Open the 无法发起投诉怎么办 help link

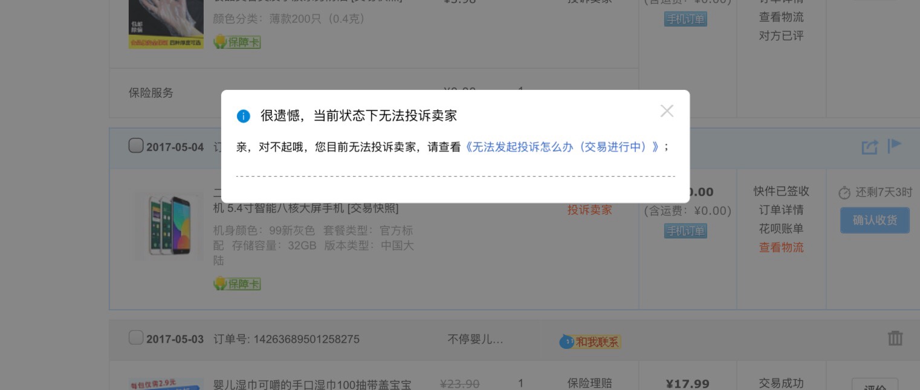[x=562, y=147]
